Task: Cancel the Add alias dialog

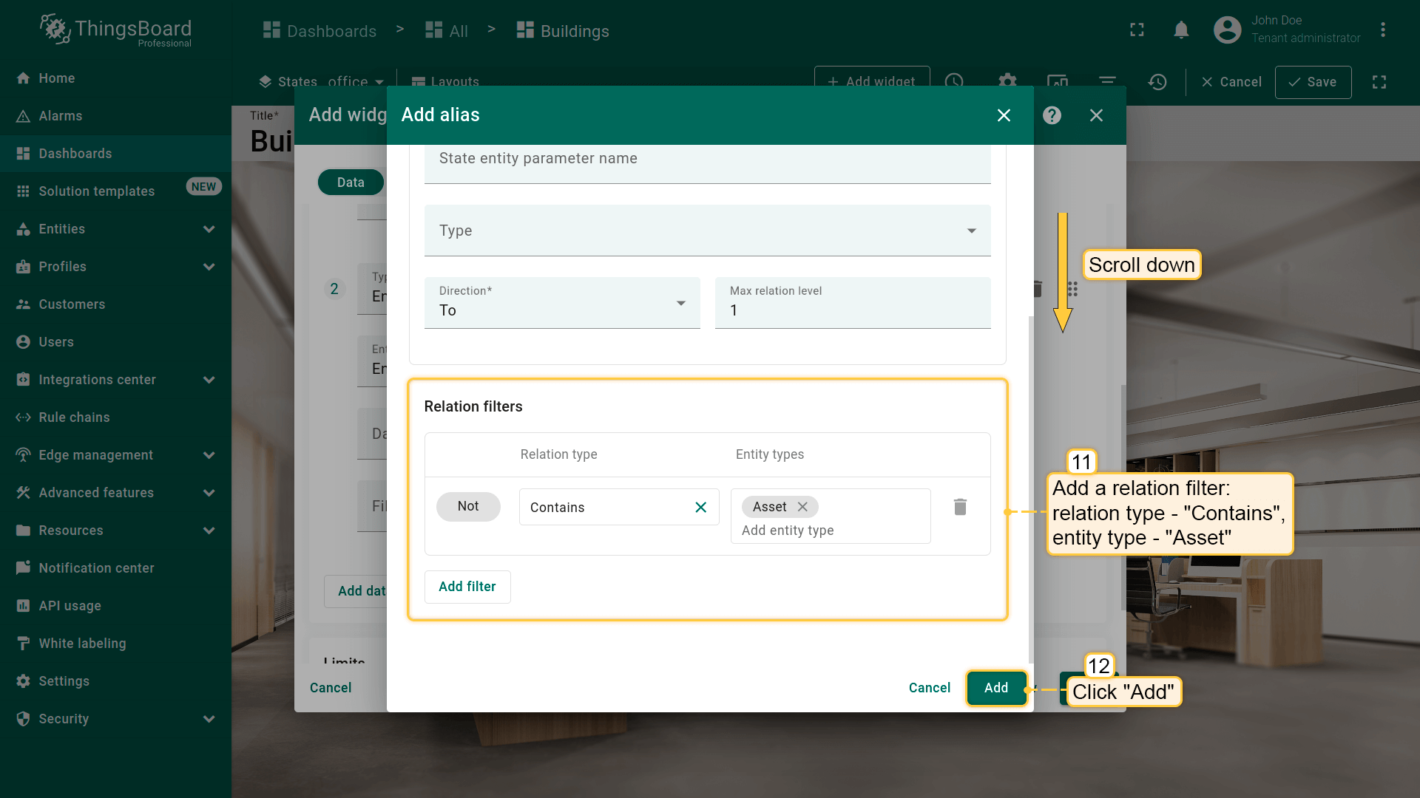Action: (929, 688)
